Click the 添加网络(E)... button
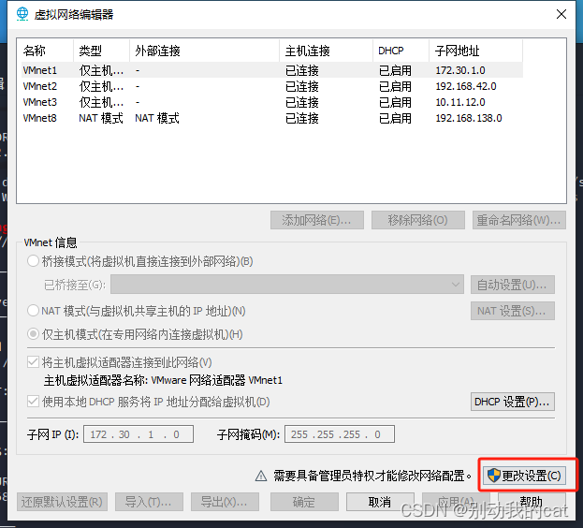This screenshot has height=528, width=583. click(x=317, y=220)
